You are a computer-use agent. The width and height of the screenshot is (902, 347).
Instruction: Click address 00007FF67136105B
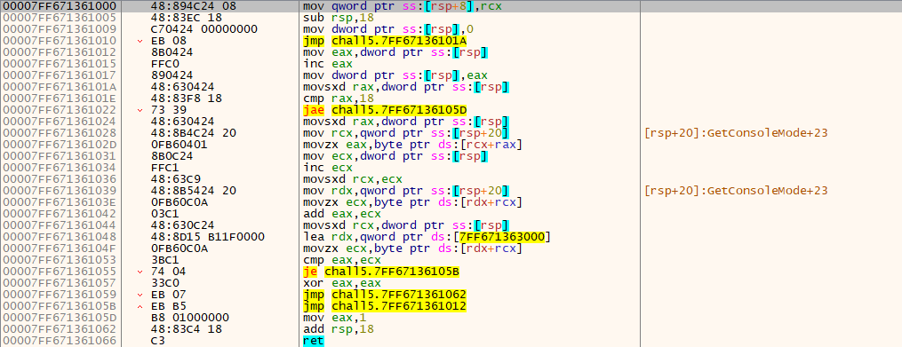click(59, 305)
